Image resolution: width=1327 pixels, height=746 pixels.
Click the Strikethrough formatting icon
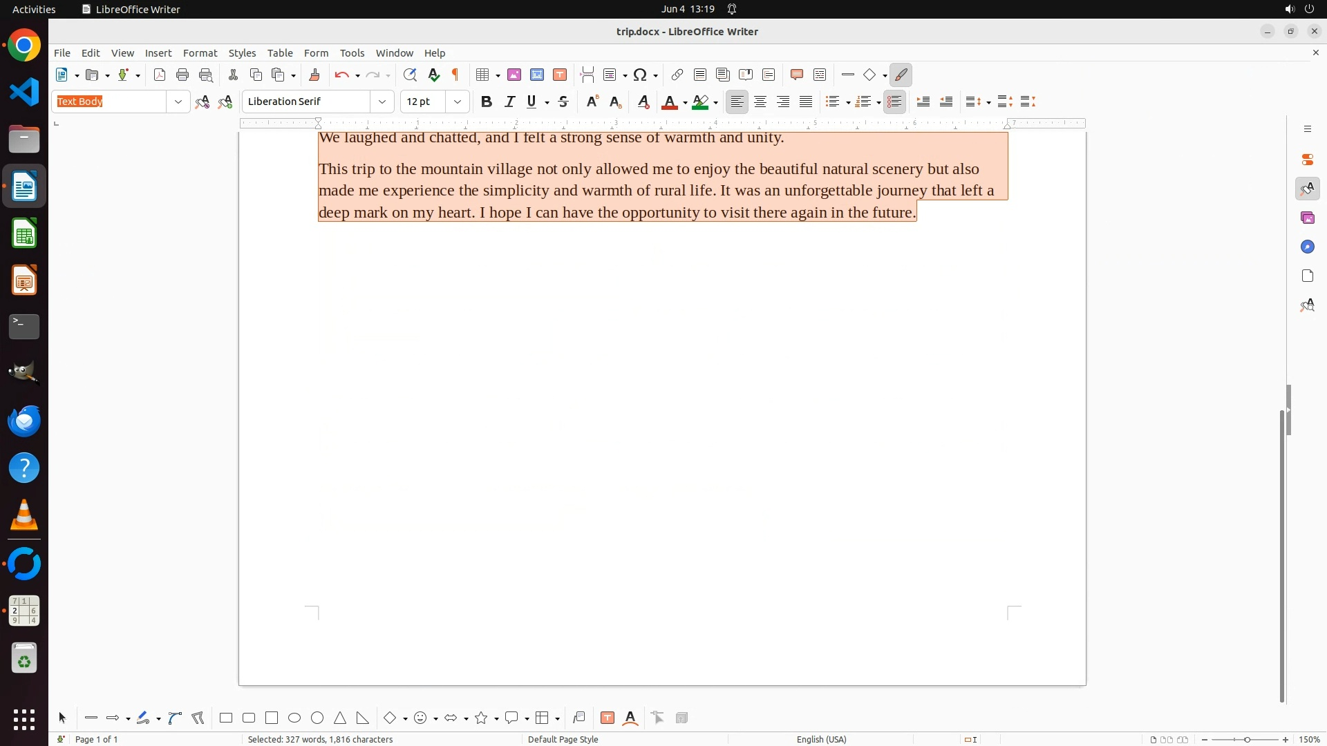563,102
